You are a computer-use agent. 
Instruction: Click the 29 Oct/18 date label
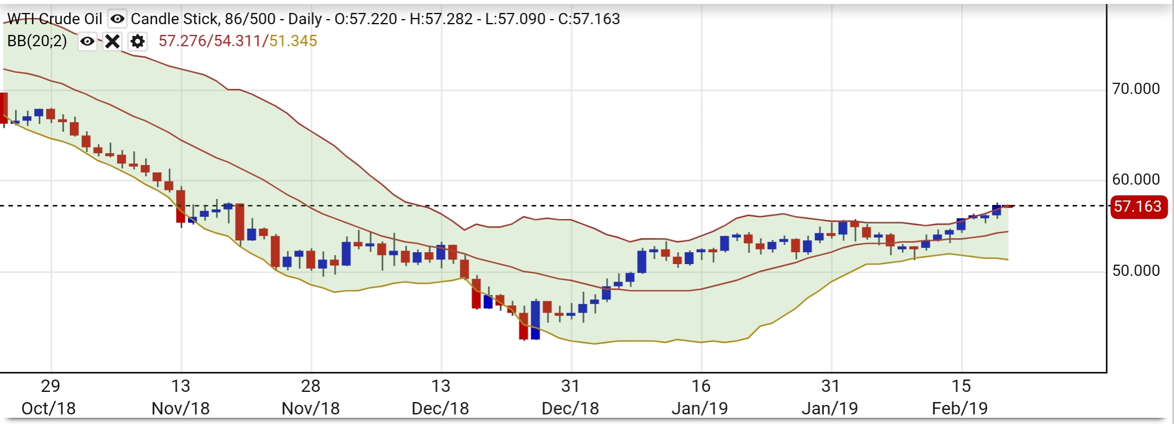pos(50,397)
